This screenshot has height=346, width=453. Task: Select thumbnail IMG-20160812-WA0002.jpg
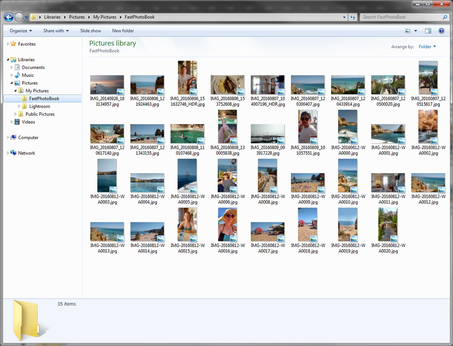point(428,127)
